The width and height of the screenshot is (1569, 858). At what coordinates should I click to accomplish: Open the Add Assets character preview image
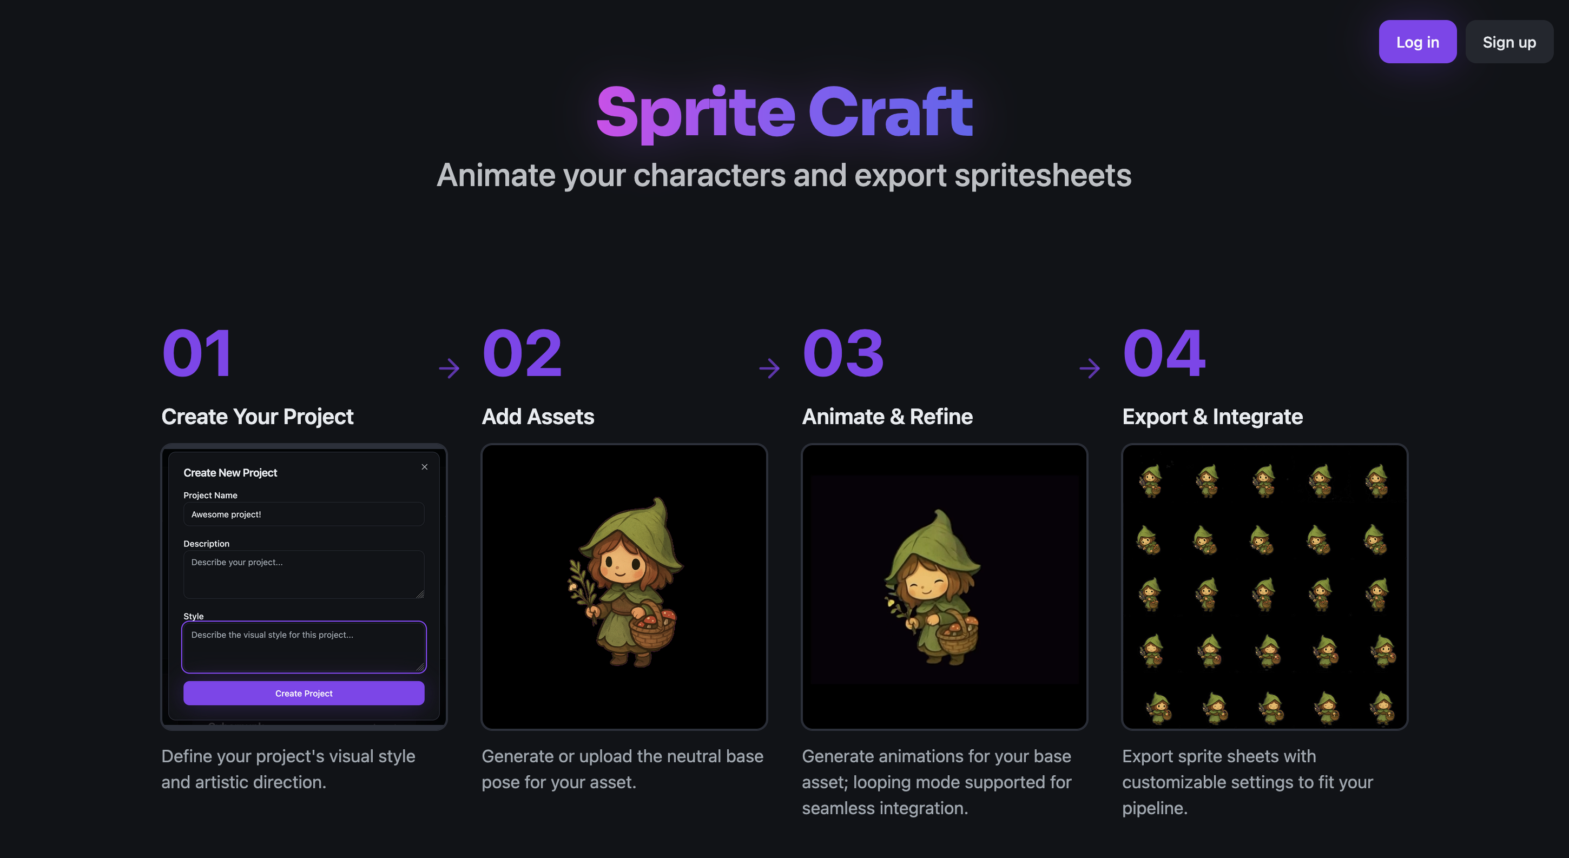point(624,586)
